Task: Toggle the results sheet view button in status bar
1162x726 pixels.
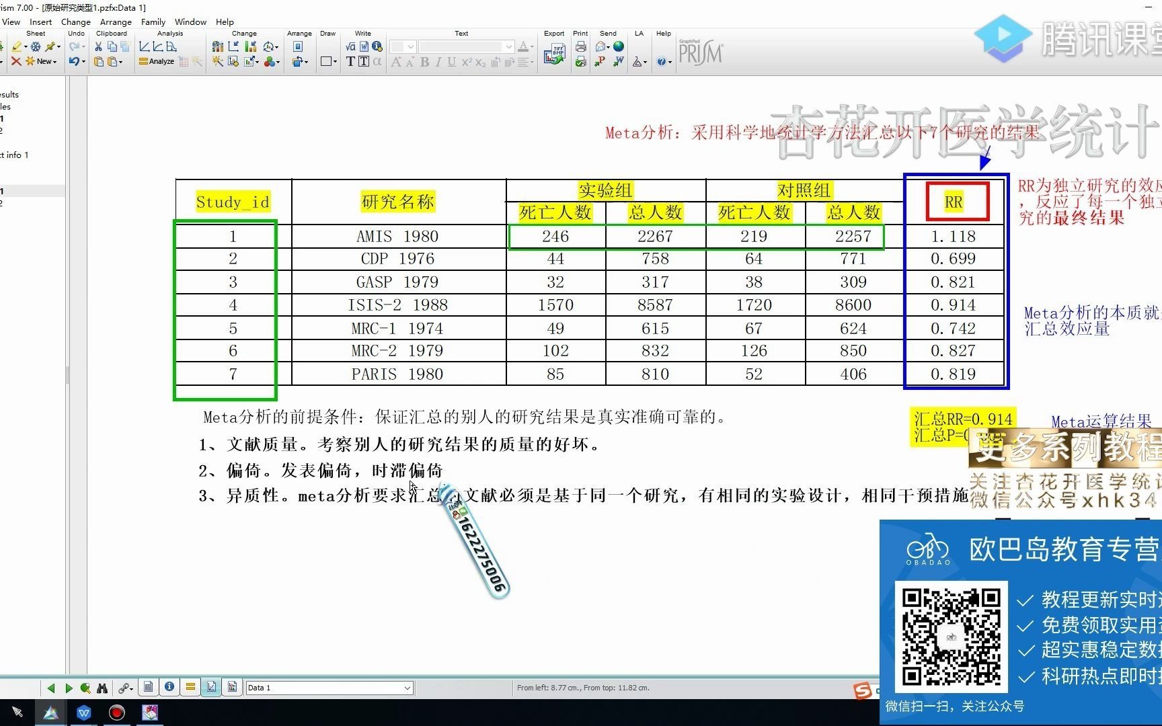Action: click(190, 687)
